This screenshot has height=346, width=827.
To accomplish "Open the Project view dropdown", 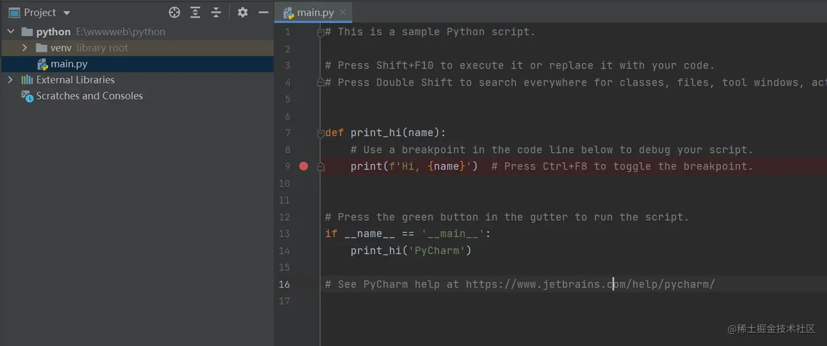I will 67,13.
